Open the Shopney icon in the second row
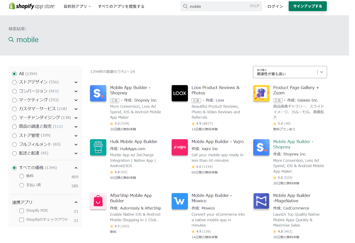The width and height of the screenshot is (355, 243). tap(261, 147)
